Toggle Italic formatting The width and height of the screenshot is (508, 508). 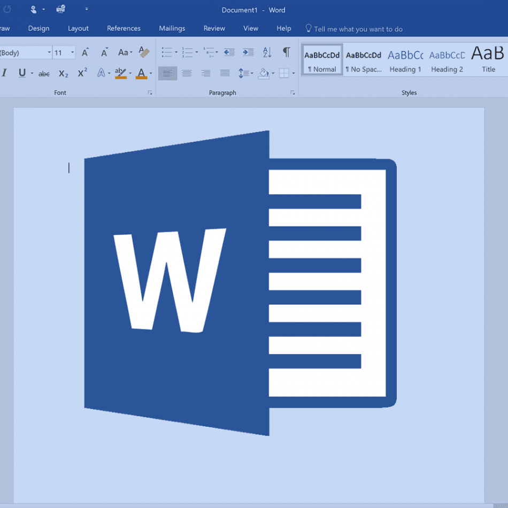(5, 73)
